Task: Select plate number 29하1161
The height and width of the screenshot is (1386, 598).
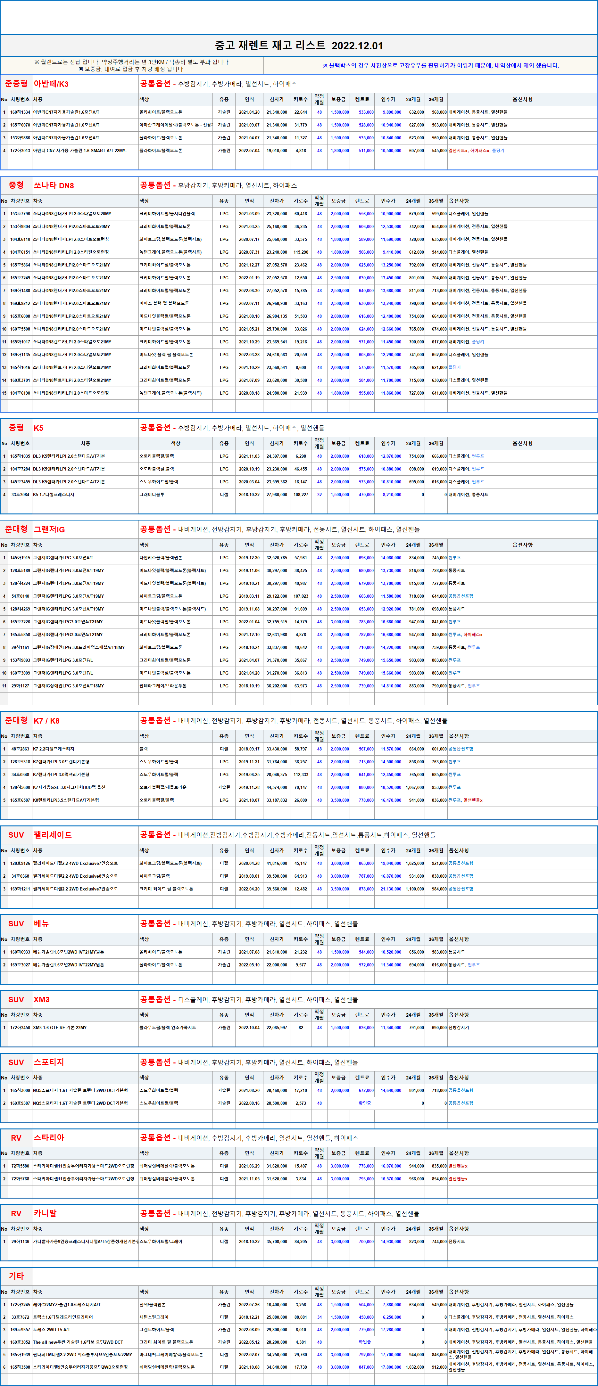Action: [20, 647]
